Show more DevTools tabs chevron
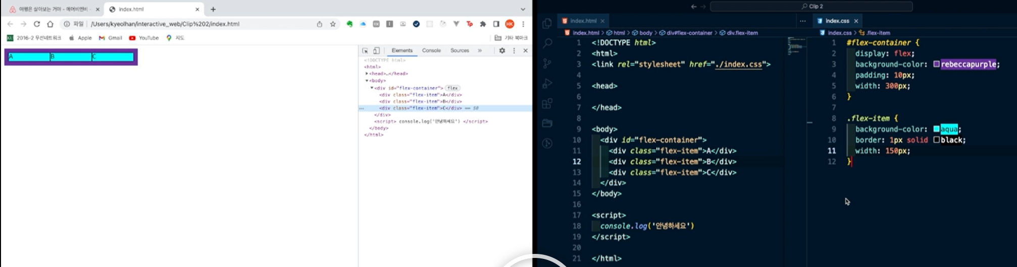 coord(480,50)
